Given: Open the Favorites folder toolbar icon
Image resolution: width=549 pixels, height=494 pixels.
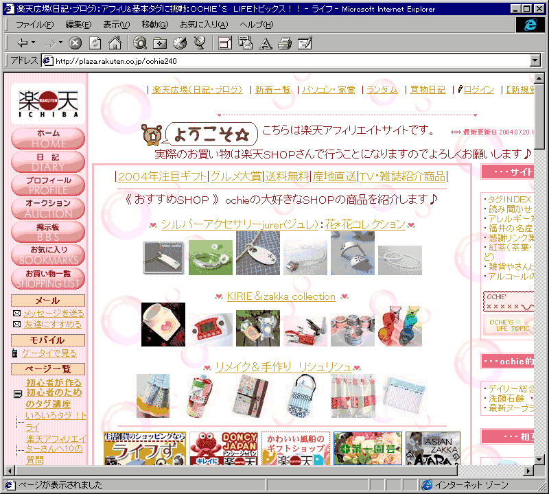Looking at the screenshot, I should (x=160, y=43).
